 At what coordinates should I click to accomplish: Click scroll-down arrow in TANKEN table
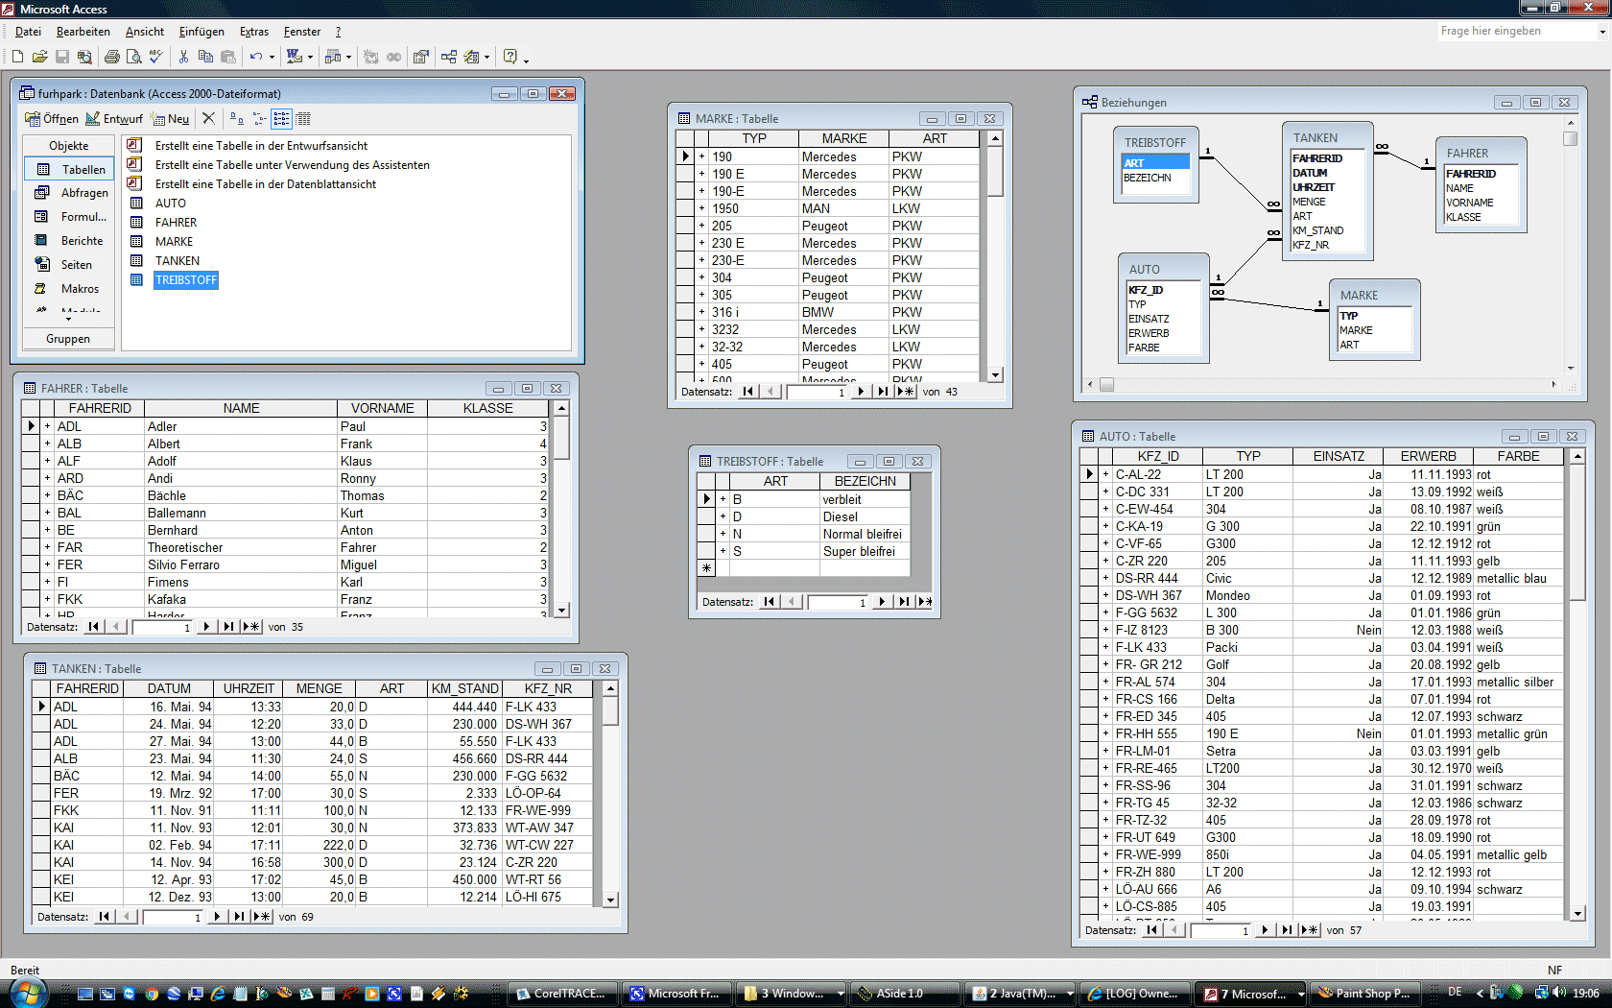click(610, 900)
